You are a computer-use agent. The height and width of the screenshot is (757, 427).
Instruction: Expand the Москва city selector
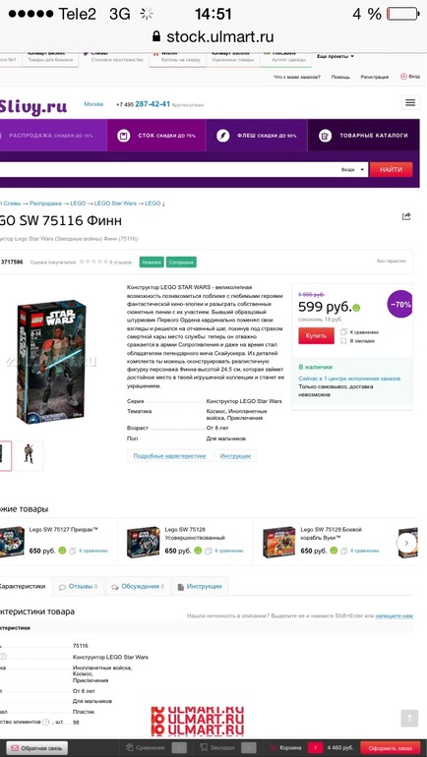[x=93, y=104]
